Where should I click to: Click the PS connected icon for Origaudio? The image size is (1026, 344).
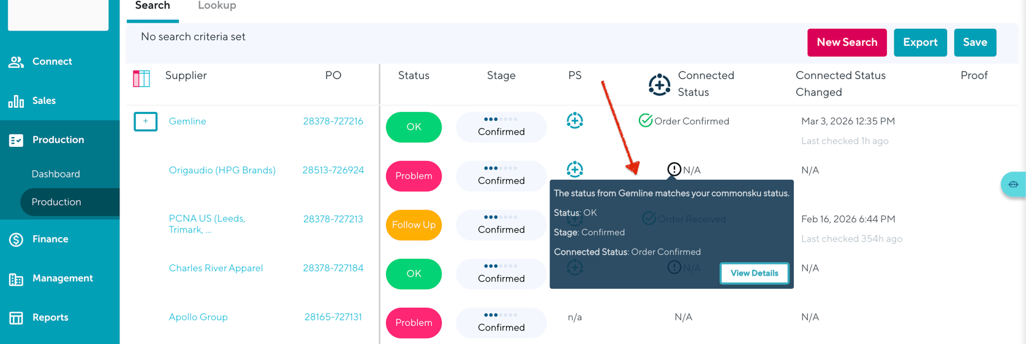575,170
